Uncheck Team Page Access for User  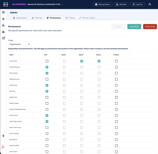click(x=47, y=121)
